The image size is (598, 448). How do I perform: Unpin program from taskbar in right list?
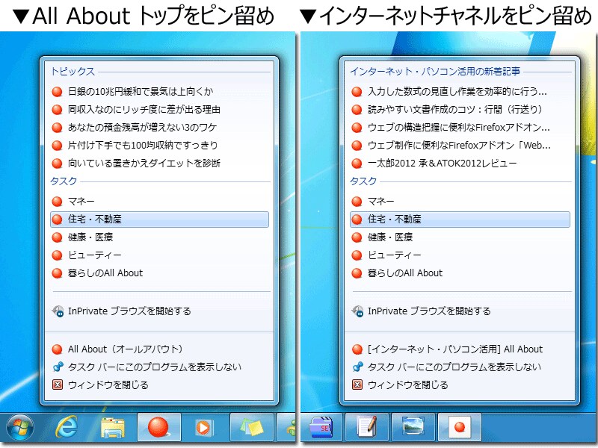click(460, 367)
